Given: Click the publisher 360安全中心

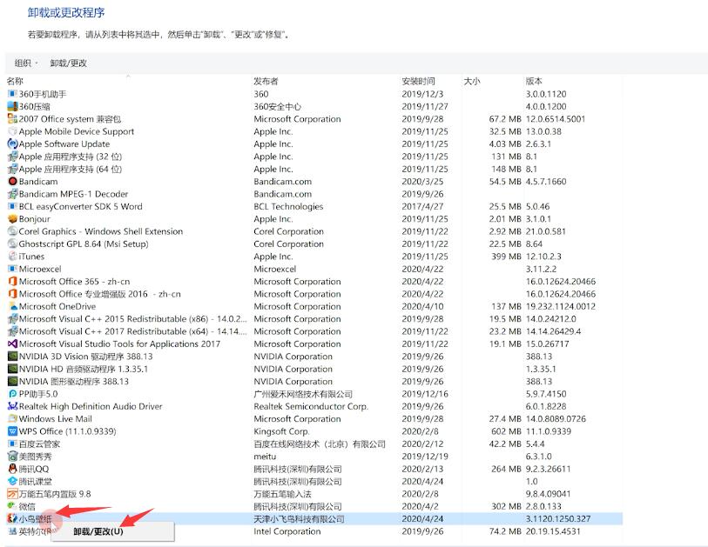Looking at the screenshot, I should (x=277, y=106).
